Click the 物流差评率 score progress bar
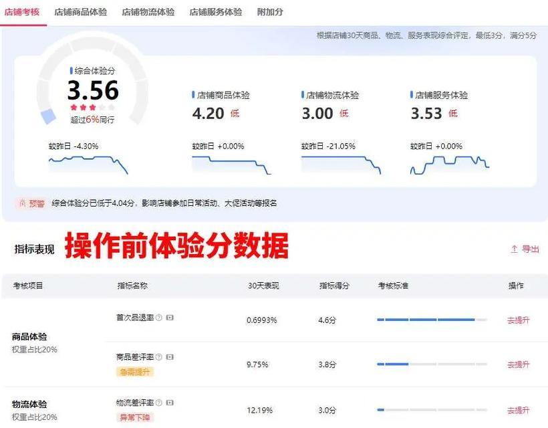548x428 pixels. tap(432, 409)
